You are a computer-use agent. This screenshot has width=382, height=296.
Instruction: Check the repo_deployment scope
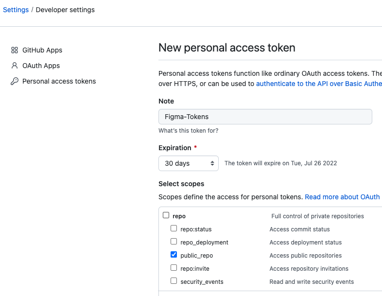pos(174,242)
